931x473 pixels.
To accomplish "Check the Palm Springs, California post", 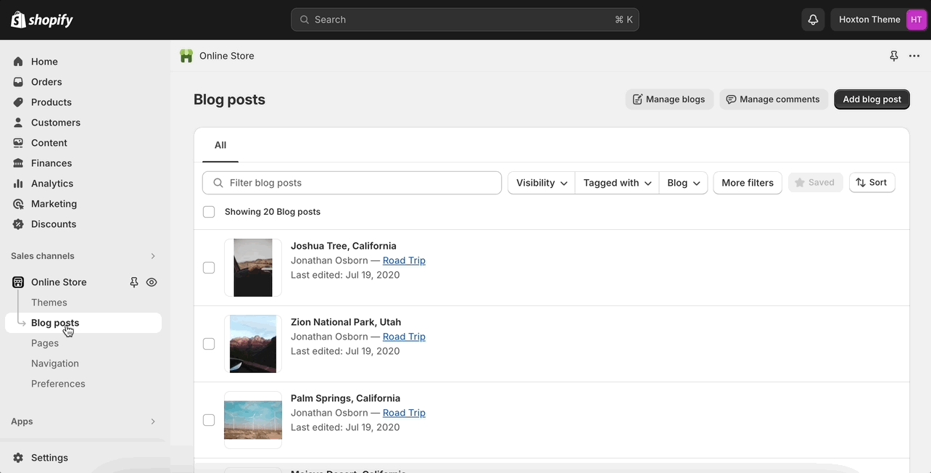I will pos(209,420).
